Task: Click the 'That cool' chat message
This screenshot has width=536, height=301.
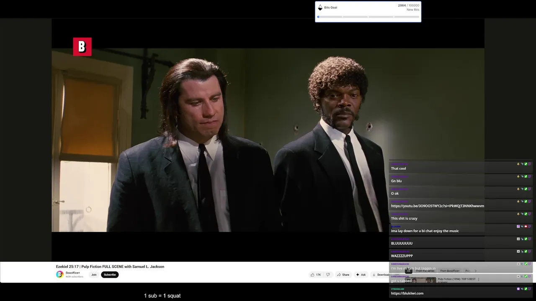Action: tap(398, 168)
